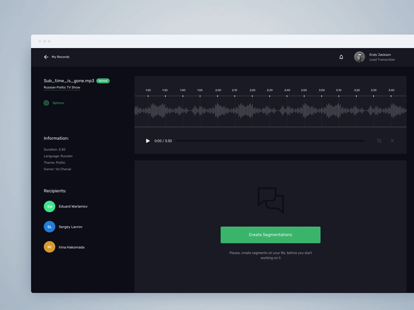Go back using the arrow icon
Screen dimensions: 414x310
(46, 57)
